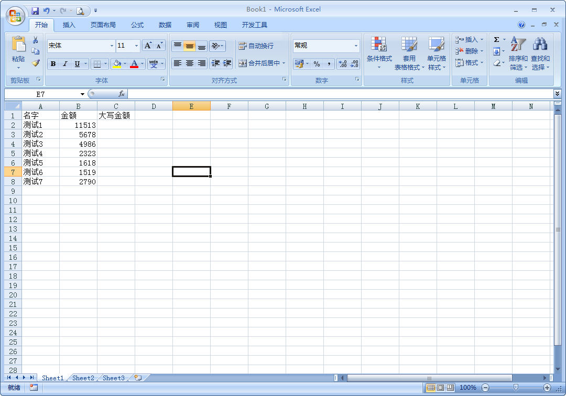Apply the cell borders button
566x396 pixels.
point(97,64)
